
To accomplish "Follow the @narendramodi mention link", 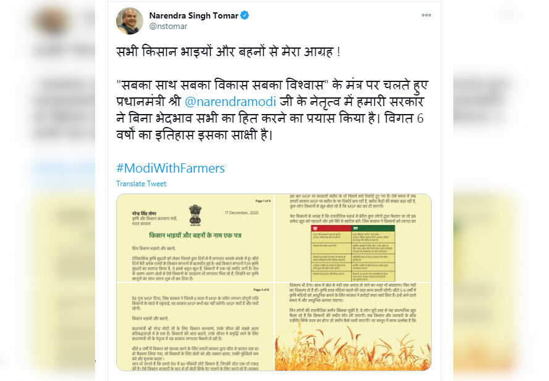I will coord(230,101).
